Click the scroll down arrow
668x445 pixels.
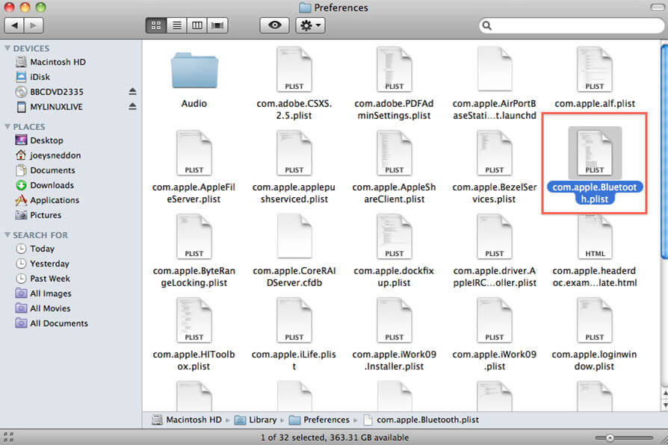point(664,404)
